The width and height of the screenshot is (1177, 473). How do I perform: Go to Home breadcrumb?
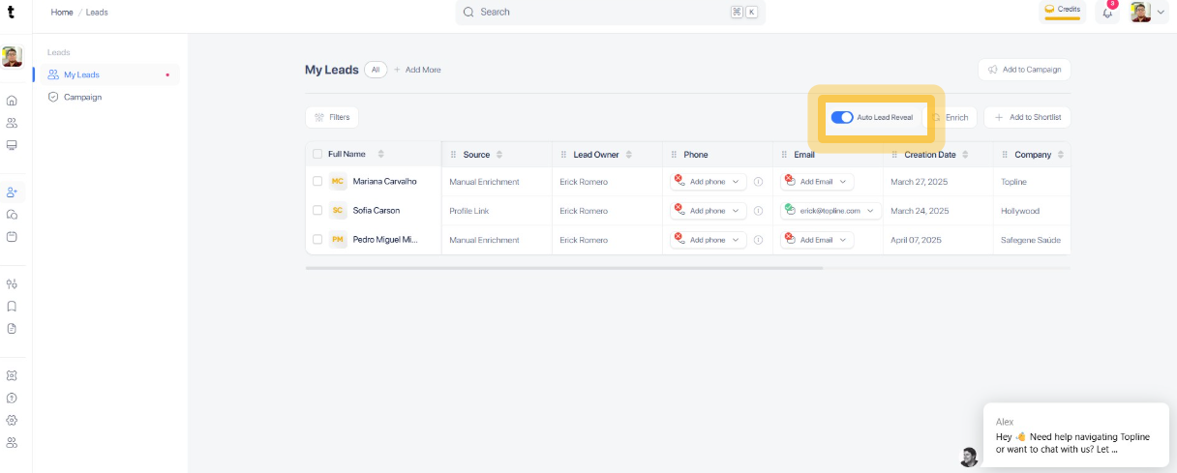pyautogui.click(x=62, y=13)
